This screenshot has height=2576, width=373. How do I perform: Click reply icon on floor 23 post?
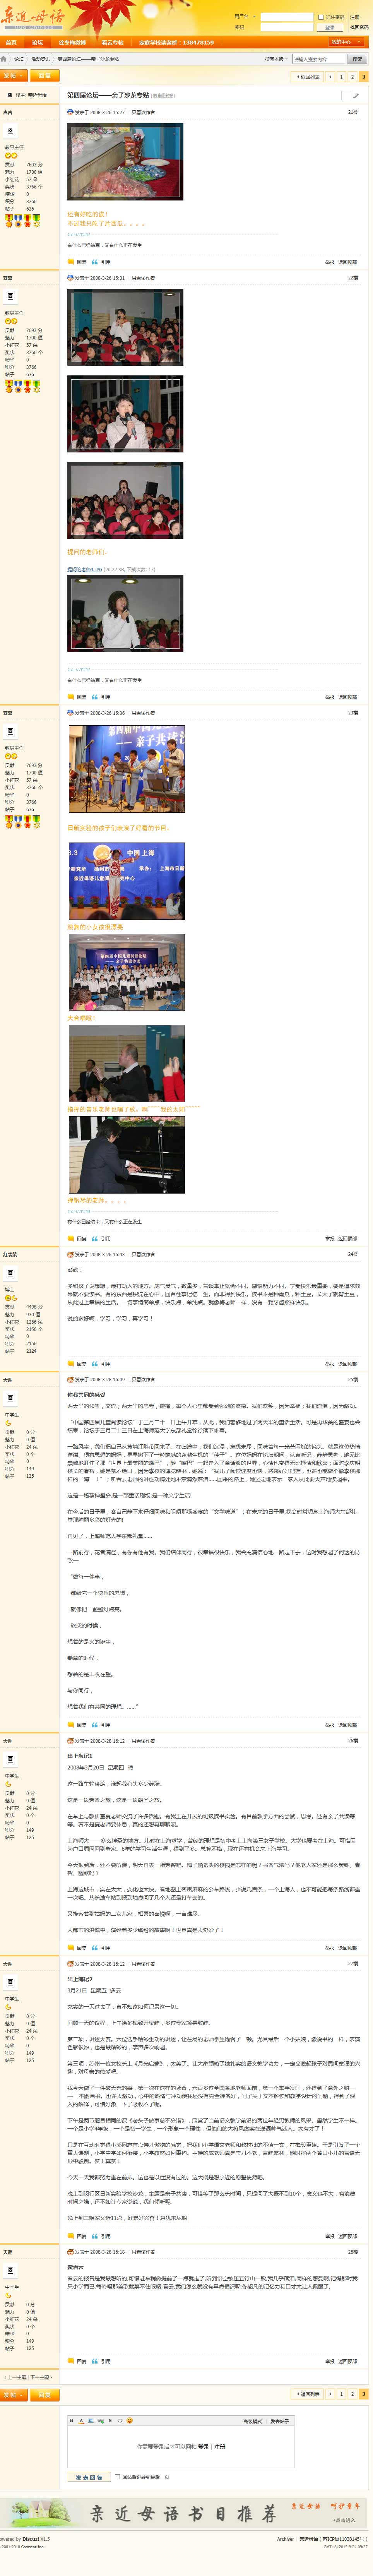[x=71, y=1238]
